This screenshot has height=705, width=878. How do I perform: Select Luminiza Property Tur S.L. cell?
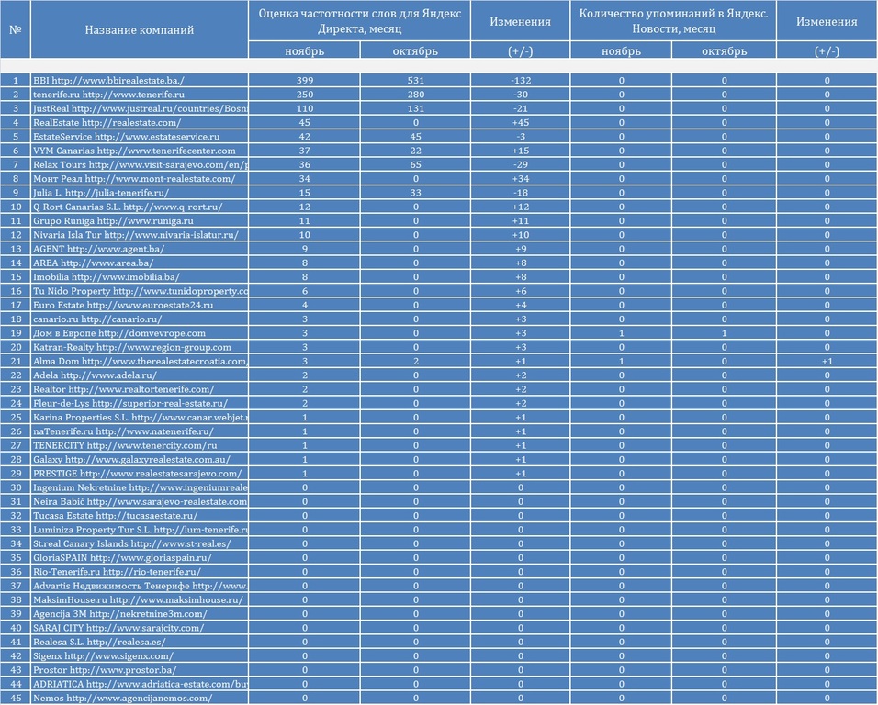coord(140,530)
